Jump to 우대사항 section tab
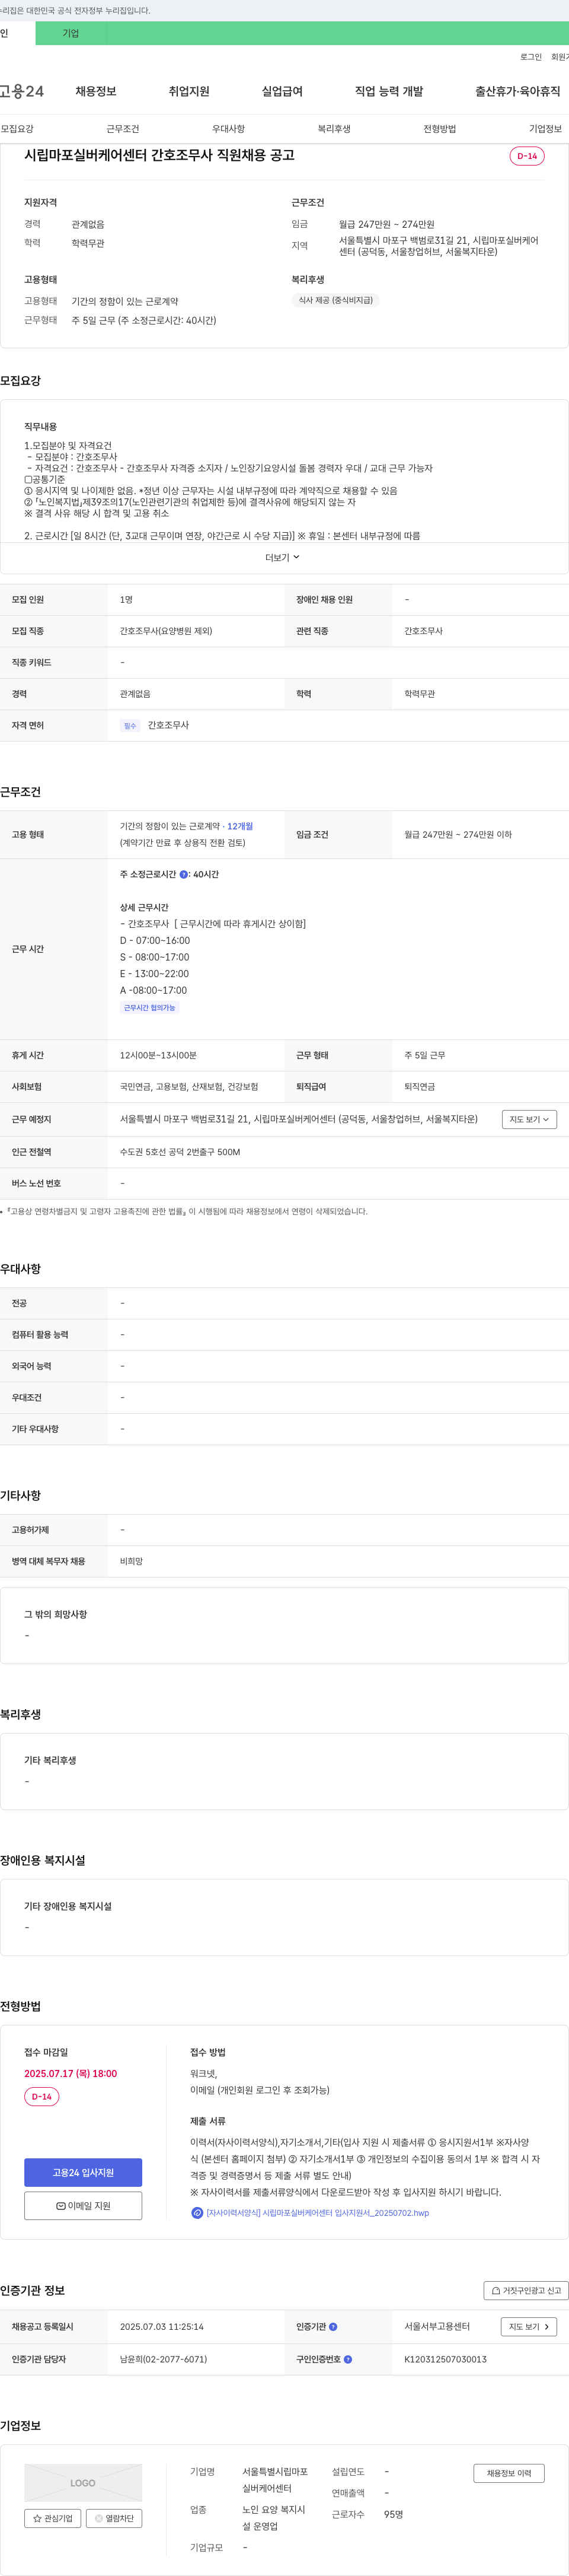Image resolution: width=569 pixels, height=2576 pixels. 229,129
